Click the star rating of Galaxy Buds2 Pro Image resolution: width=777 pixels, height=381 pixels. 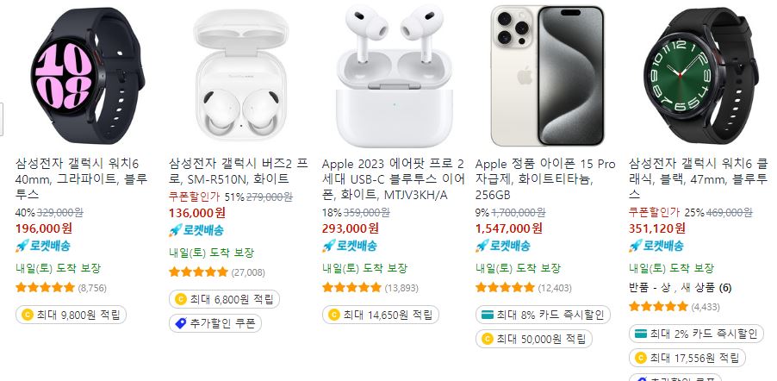[x=198, y=272]
